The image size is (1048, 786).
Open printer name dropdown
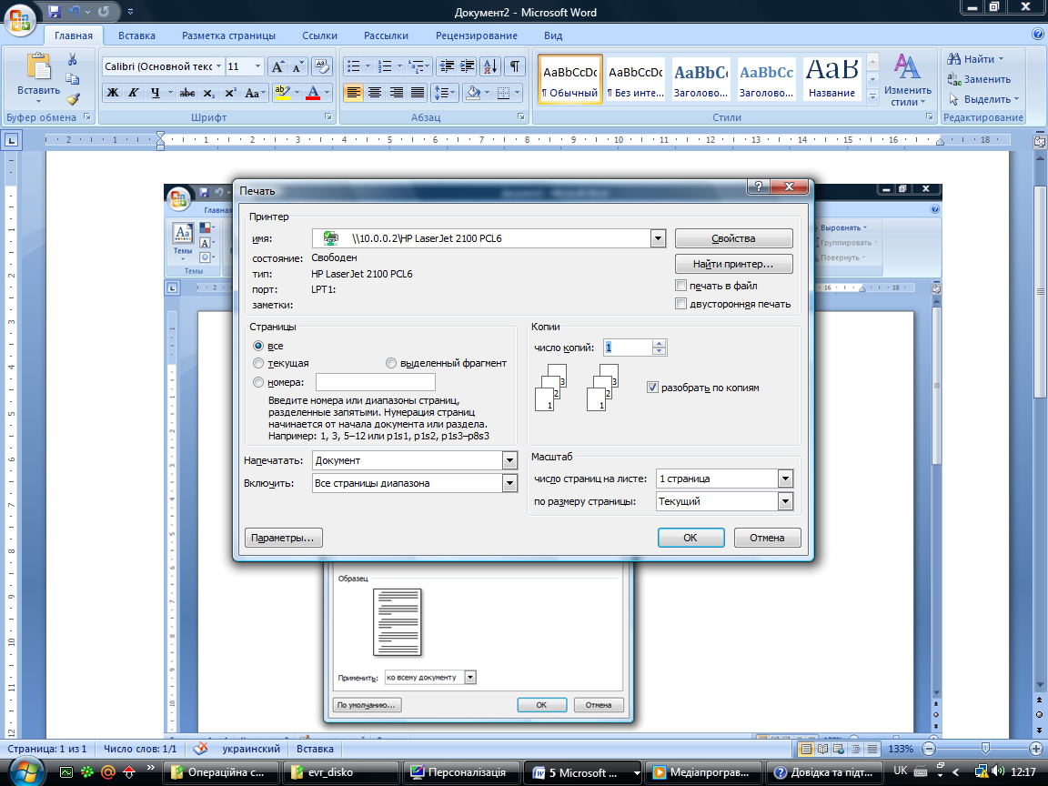(x=658, y=238)
